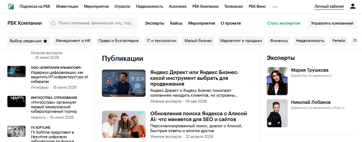Open the Недвижимость top menu item
The height and width of the screenshot is (142, 362).
click(x=150, y=6)
